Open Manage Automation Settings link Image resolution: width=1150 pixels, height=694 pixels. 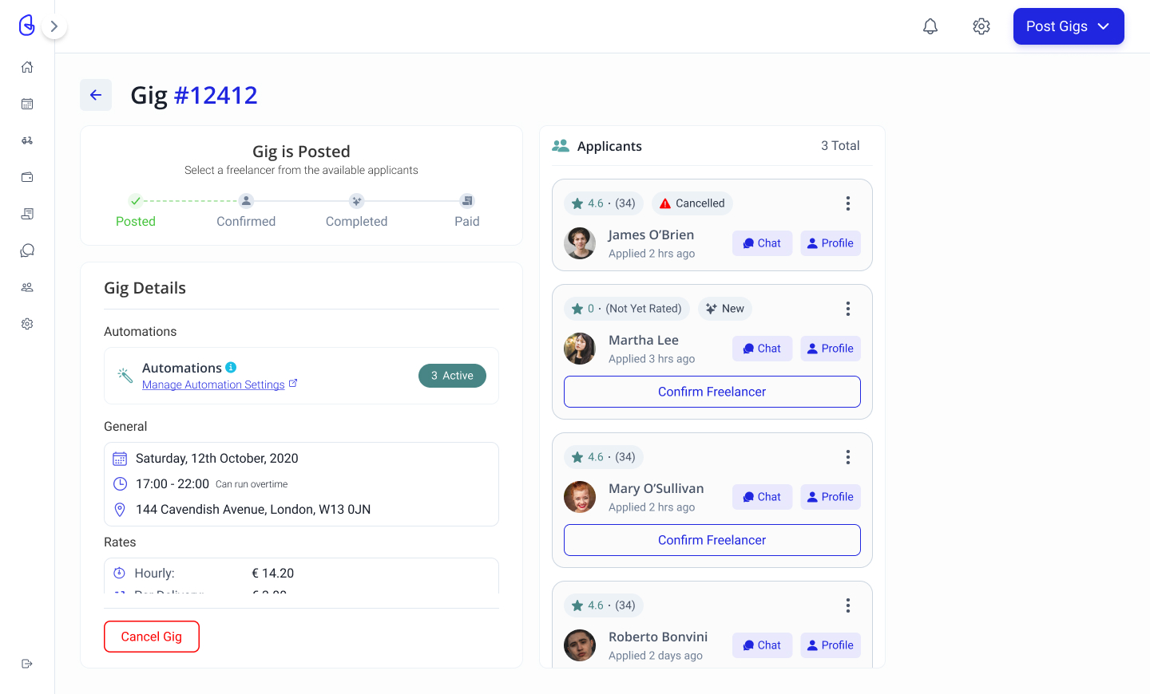[x=220, y=384]
